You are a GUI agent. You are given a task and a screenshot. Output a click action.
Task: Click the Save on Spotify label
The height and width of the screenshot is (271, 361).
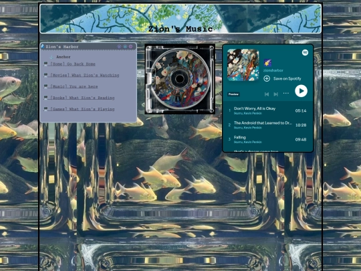coord(287,78)
